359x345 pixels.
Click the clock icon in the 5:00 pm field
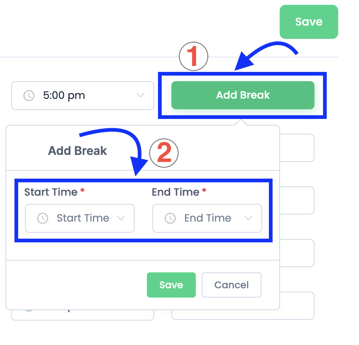click(x=29, y=96)
